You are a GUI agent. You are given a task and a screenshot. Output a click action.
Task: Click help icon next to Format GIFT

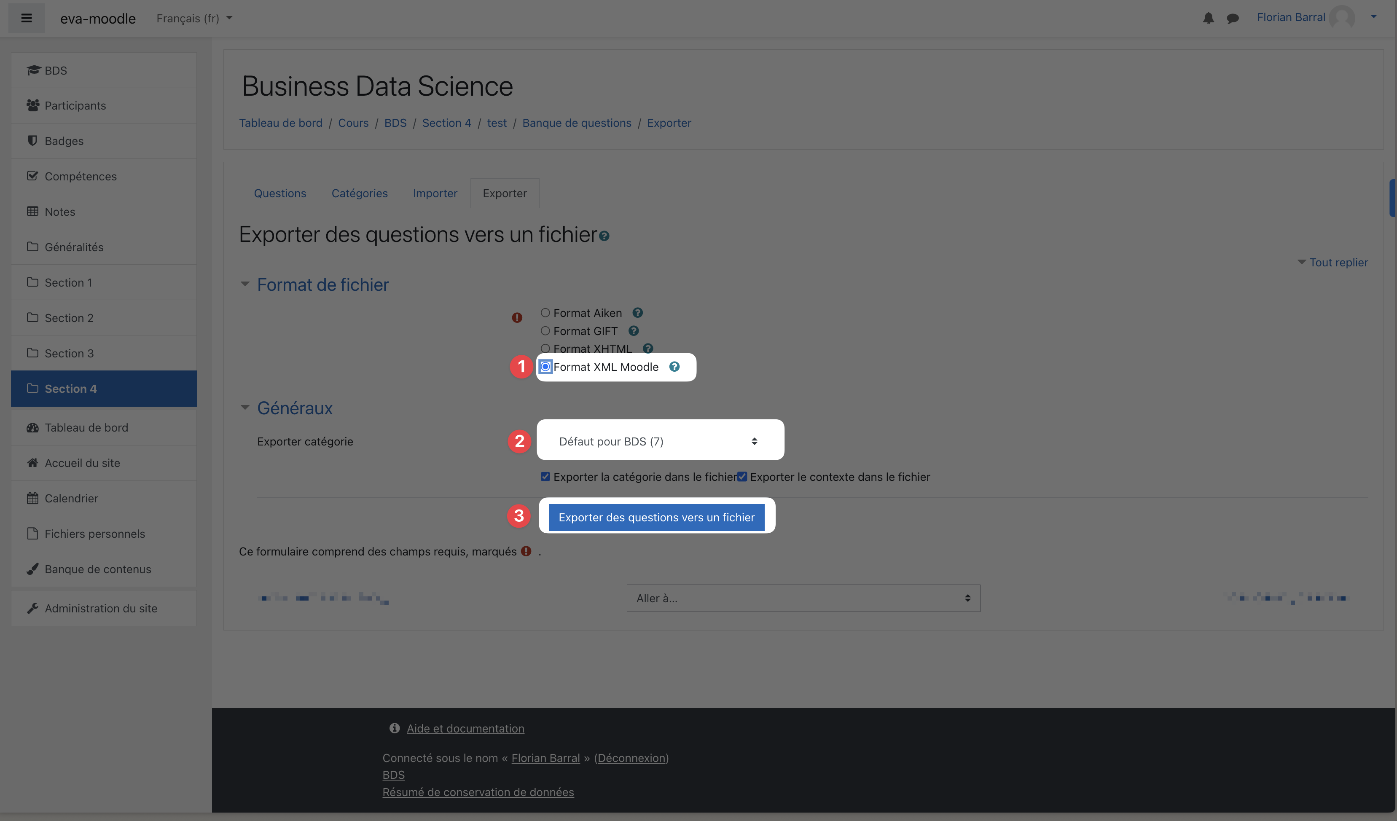[634, 331]
